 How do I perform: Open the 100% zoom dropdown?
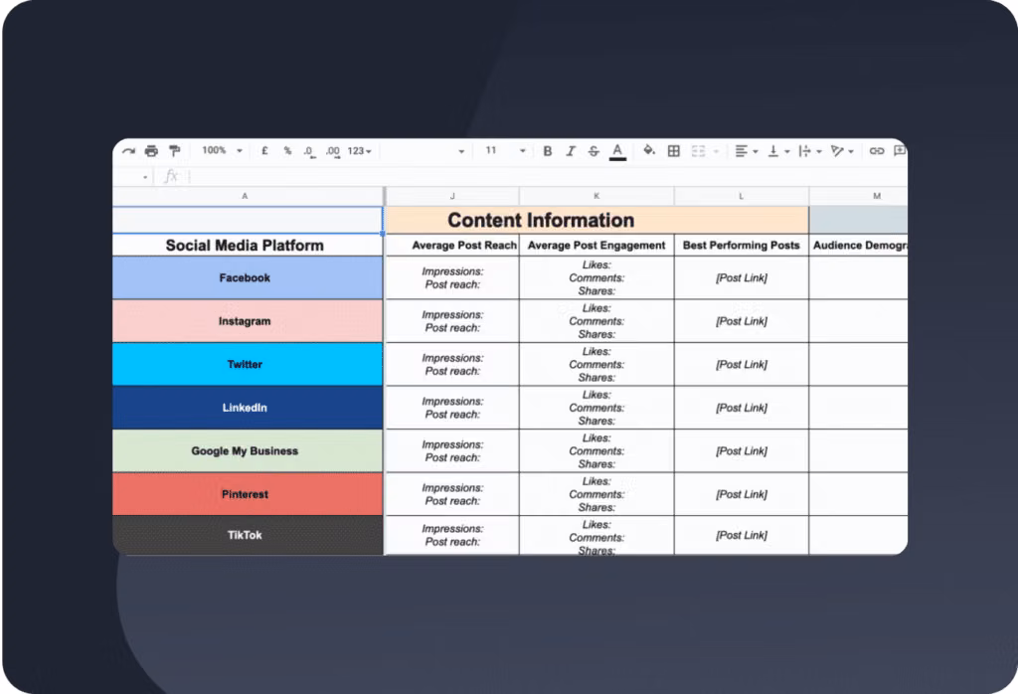(222, 151)
